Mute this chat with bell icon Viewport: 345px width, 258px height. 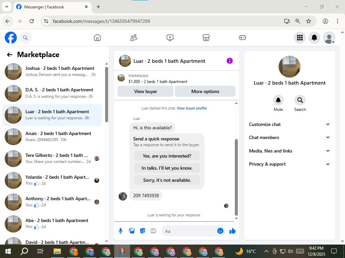pyautogui.click(x=278, y=100)
